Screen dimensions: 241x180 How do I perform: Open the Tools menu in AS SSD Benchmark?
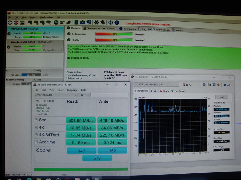(60, 90)
